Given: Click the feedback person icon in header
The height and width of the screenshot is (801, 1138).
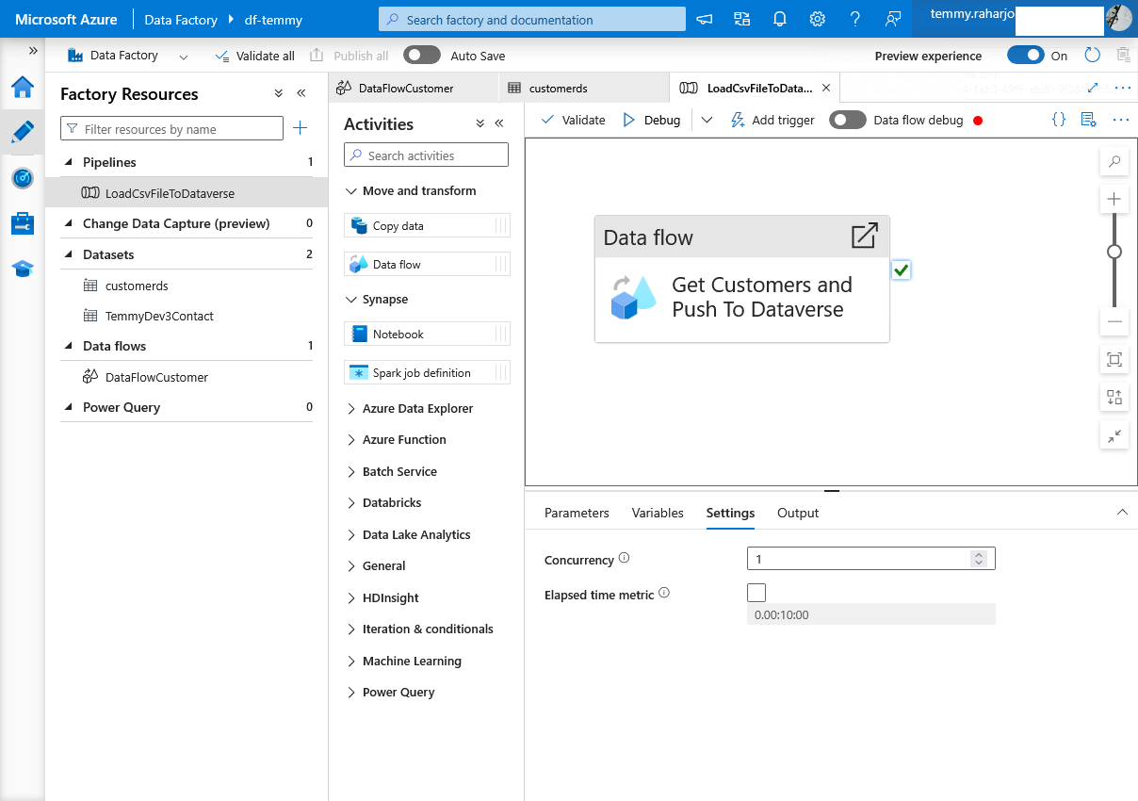Looking at the screenshot, I should tap(893, 19).
